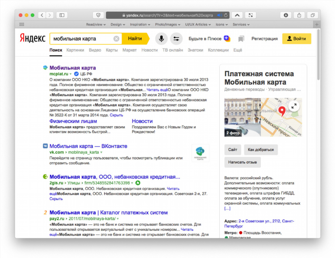The image size is (335, 258).
Task: Click the fullscreen toolbar extension icon
Action: pyautogui.click(x=251, y=15)
